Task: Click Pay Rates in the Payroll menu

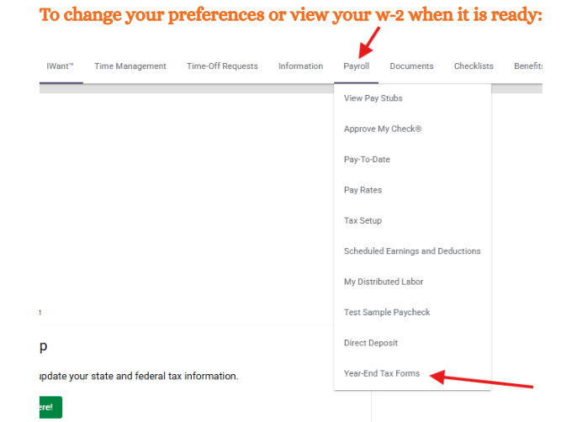Action: tap(362, 190)
